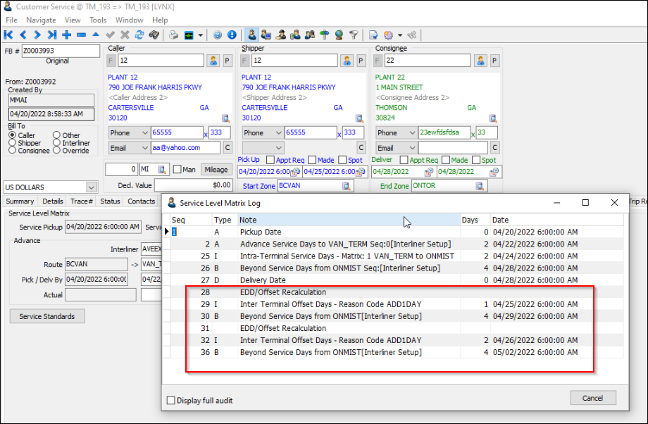
Task: Expand the Consignee Email type dropdown
Action: pos(412,148)
